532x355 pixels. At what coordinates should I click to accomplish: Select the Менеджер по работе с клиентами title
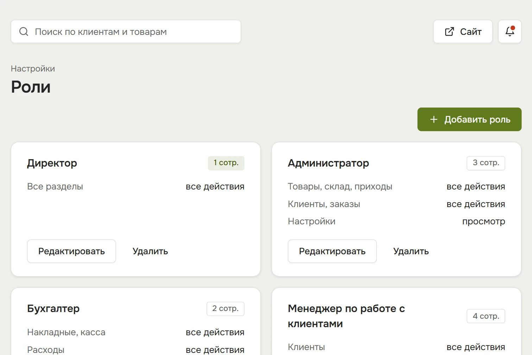(346, 316)
